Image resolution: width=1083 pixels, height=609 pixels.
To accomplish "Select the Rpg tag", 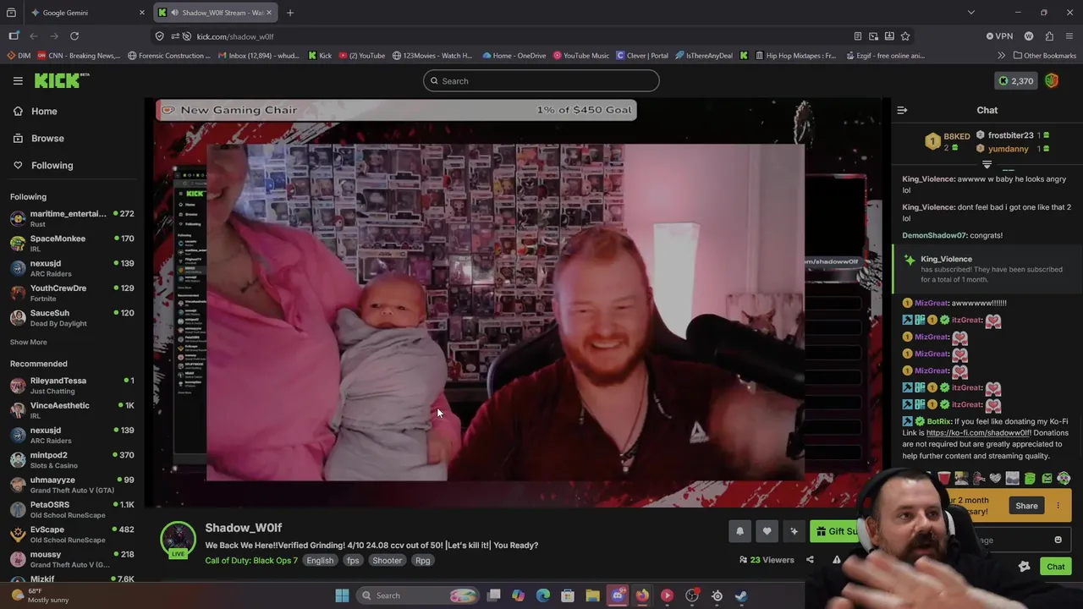I will (x=422, y=560).
